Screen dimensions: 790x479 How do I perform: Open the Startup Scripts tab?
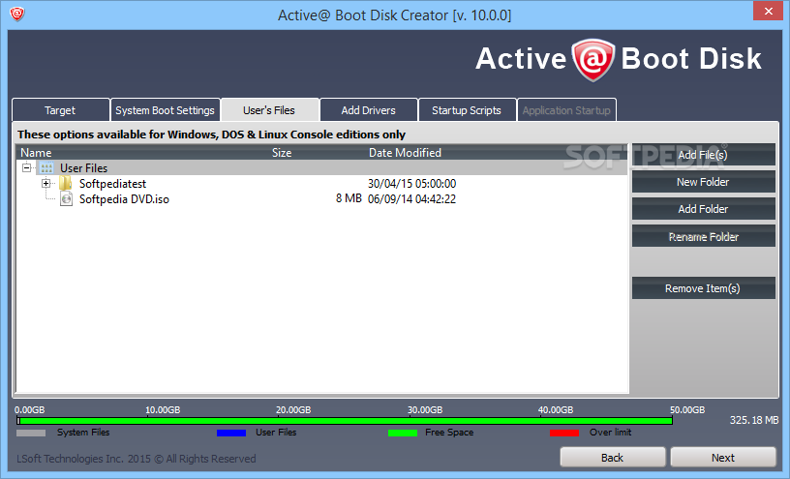click(x=467, y=109)
